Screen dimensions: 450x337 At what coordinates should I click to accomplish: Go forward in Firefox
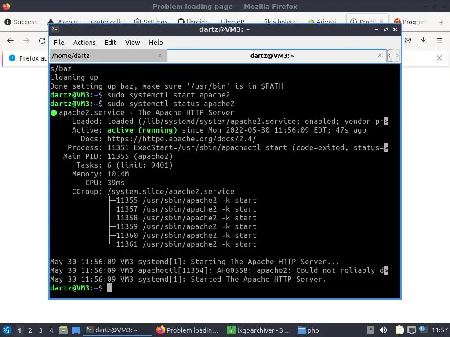tap(26, 41)
